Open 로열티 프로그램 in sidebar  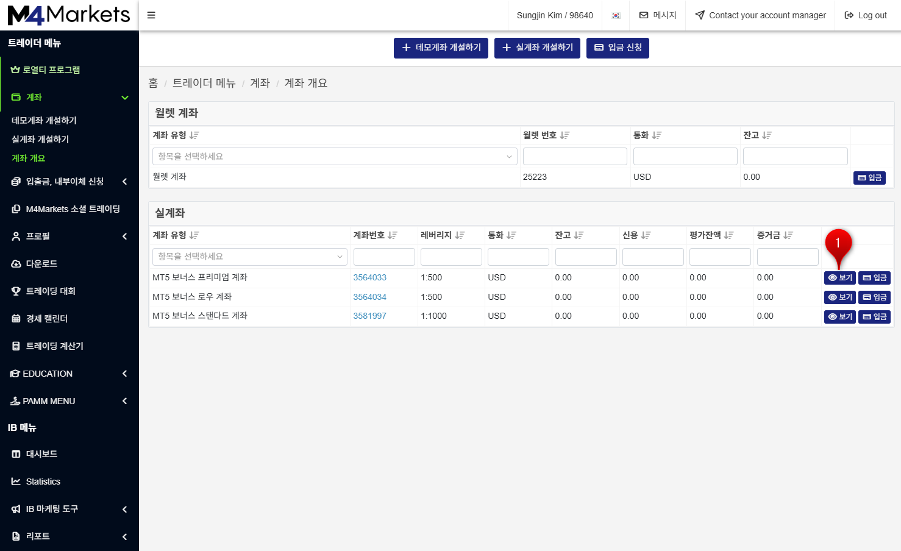pyautogui.click(x=46, y=69)
